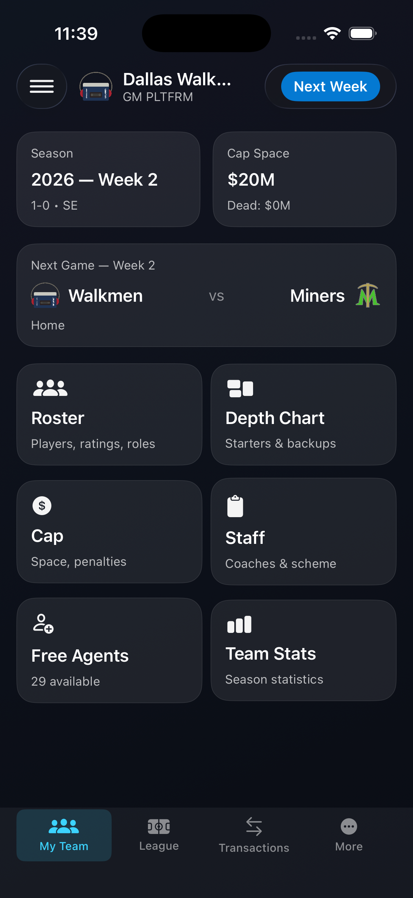Click the Season 2026 Week 2 card
This screenshot has width=413, height=898.
[x=109, y=179]
